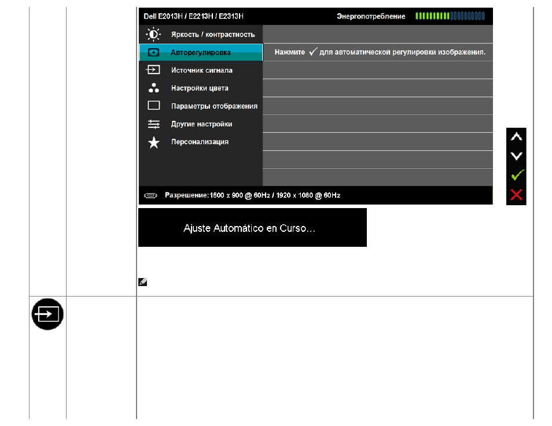Open Источник сигнала menu item
Image resolution: width=552 pixels, height=426 pixels.
click(201, 70)
